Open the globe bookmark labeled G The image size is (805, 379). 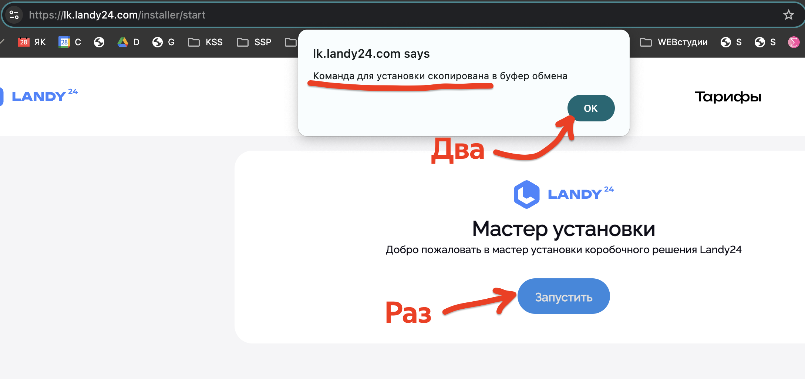[163, 42]
